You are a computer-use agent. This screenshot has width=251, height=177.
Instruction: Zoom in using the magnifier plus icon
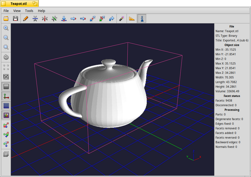click(6, 28)
